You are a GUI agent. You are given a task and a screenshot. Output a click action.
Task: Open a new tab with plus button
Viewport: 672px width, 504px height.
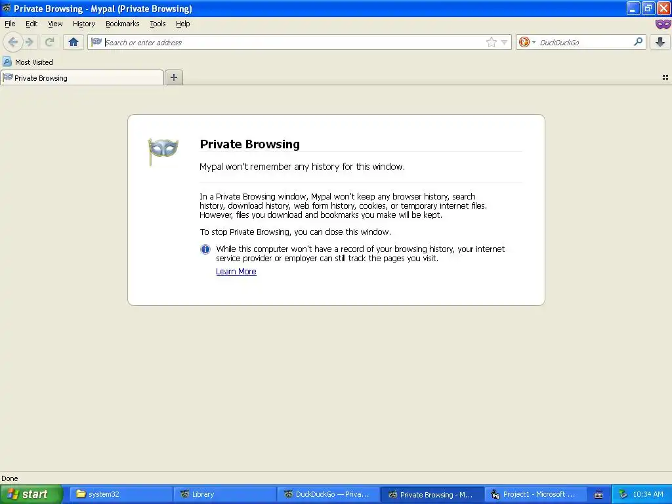tap(173, 77)
